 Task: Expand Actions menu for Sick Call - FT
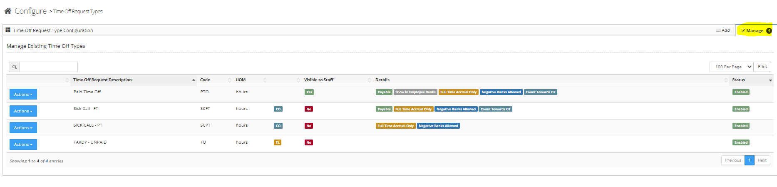[x=23, y=111]
